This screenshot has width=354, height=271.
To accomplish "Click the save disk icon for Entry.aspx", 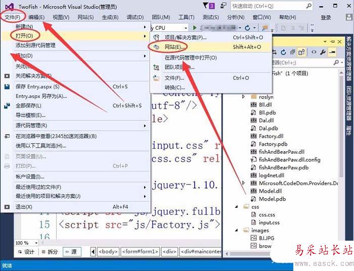I will 7,86.
